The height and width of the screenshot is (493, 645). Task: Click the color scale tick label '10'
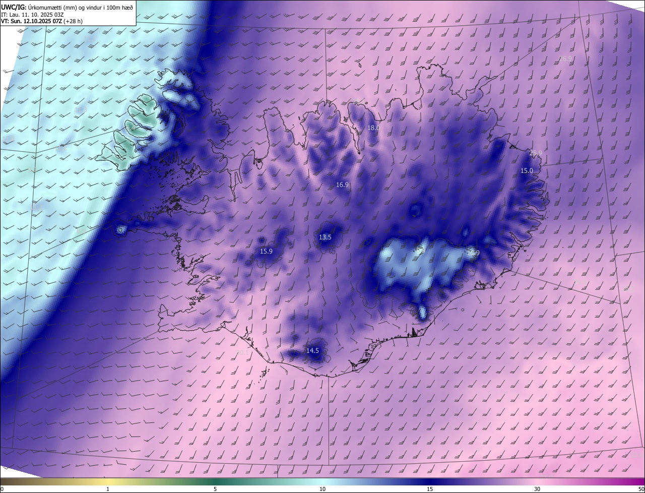pos(322,489)
